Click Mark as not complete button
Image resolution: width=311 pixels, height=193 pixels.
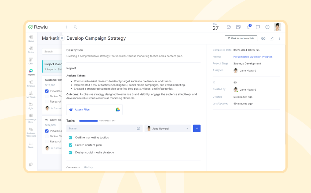click(241, 38)
